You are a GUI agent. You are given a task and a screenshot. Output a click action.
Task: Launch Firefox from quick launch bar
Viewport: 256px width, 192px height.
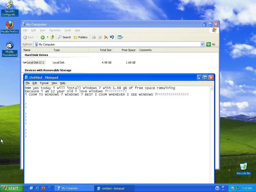click(43, 188)
